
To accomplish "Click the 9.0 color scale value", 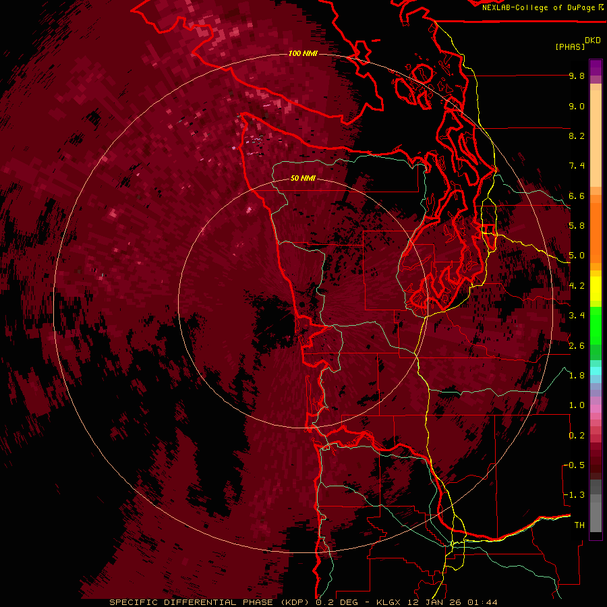I will pyautogui.click(x=577, y=107).
